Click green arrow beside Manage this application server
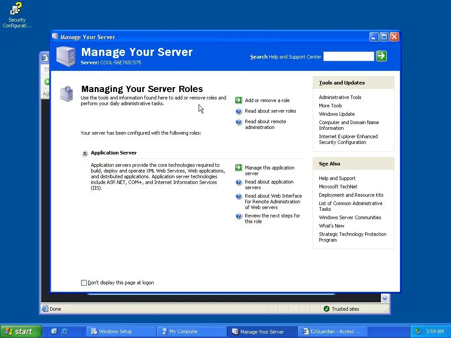 tap(238, 168)
